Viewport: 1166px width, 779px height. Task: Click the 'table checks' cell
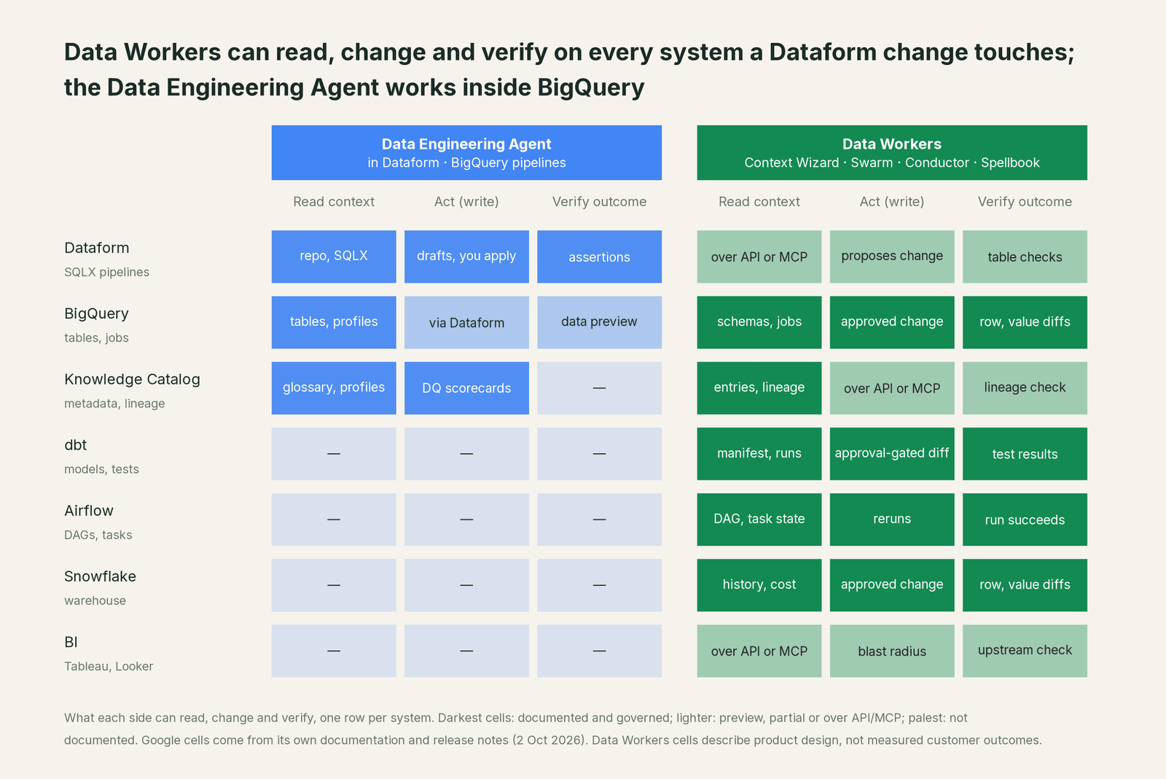coord(1025,257)
